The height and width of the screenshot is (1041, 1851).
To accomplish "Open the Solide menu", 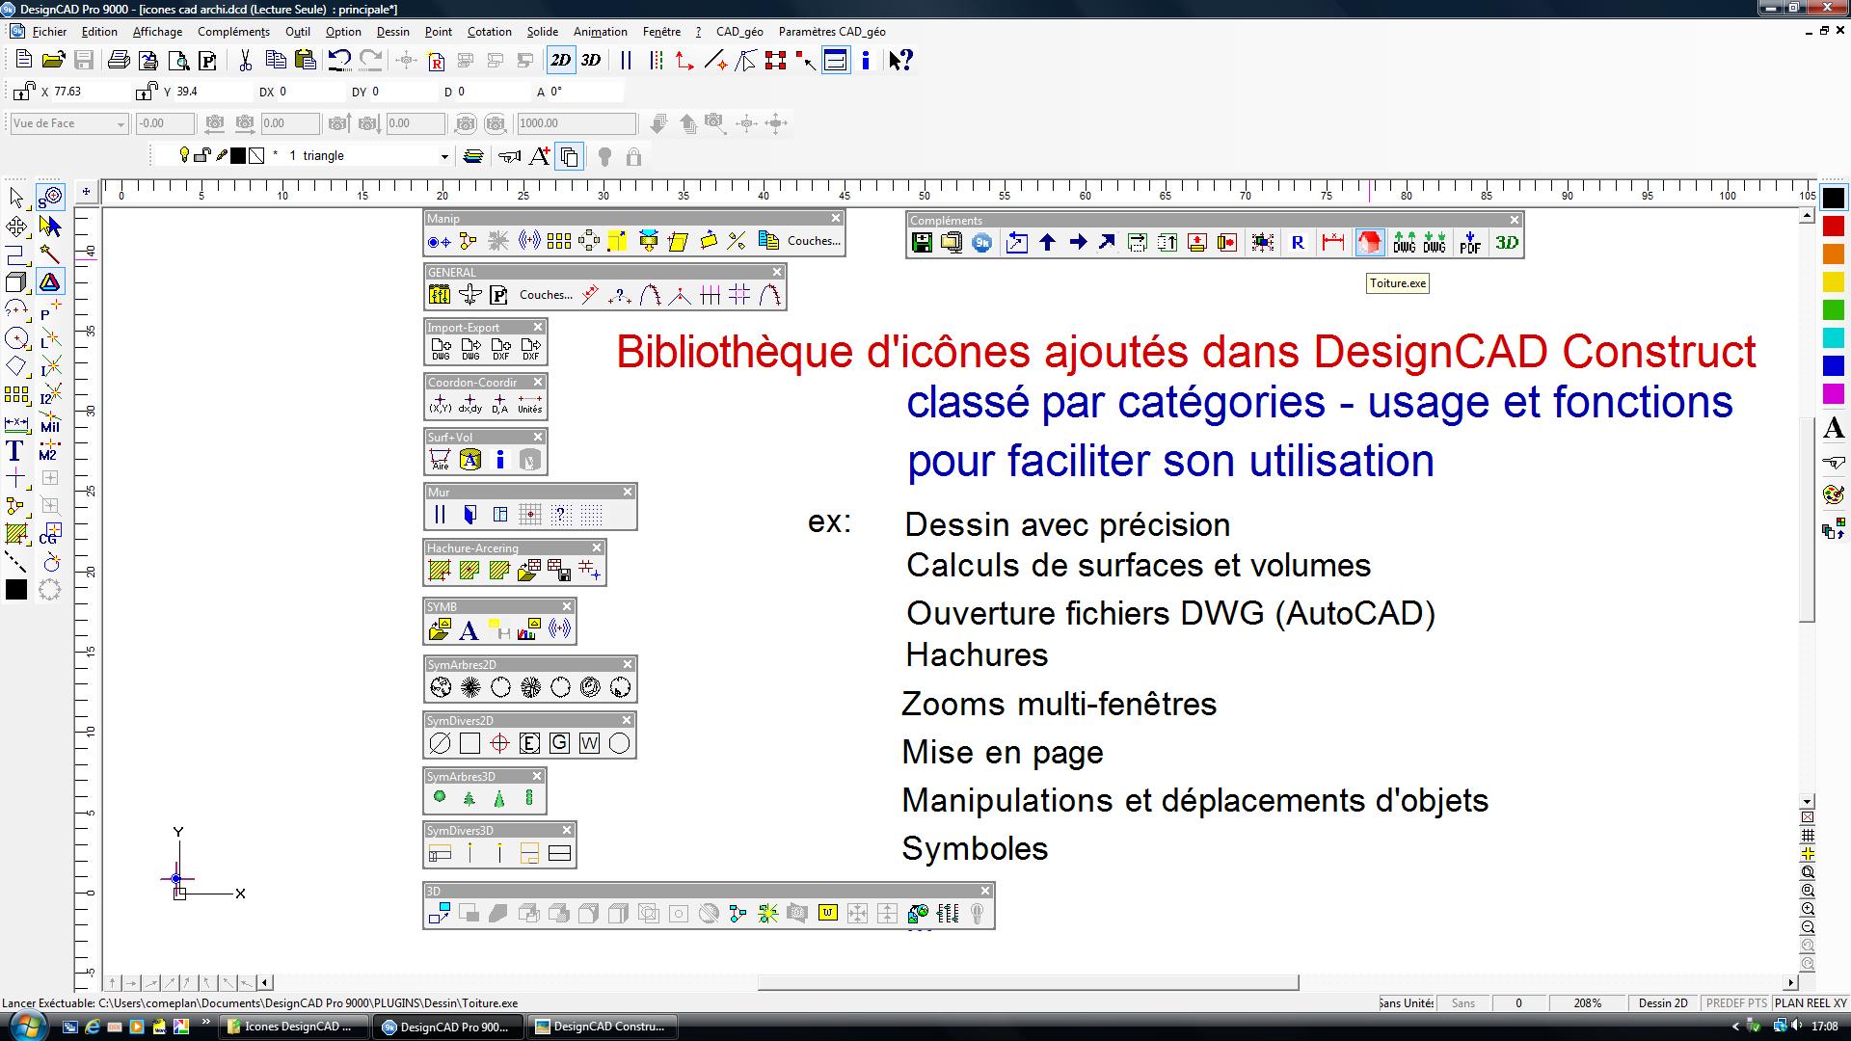I will (x=543, y=32).
